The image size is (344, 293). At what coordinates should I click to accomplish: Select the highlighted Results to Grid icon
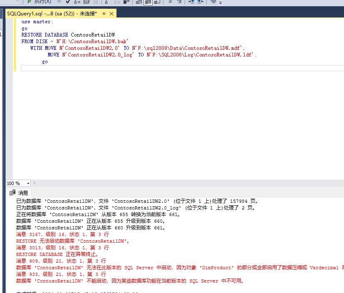pyautogui.click(x=148, y=2)
